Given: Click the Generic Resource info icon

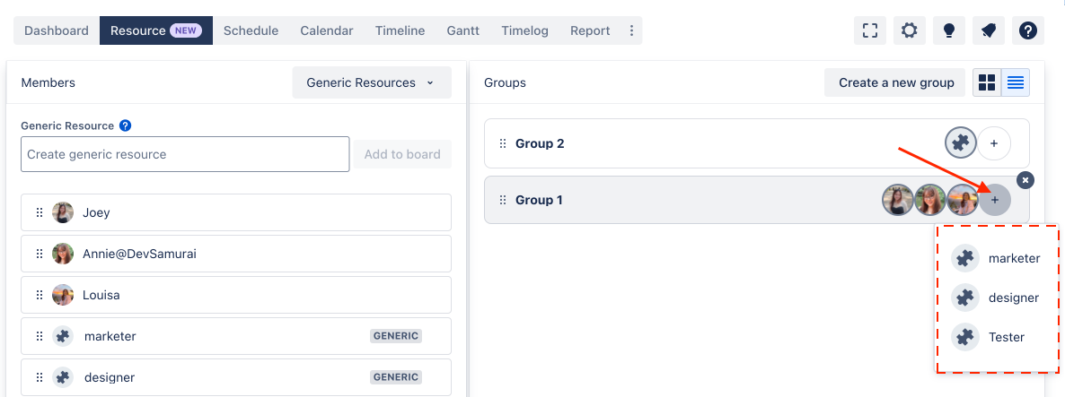Looking at the screenshot, I should (125, 125).
